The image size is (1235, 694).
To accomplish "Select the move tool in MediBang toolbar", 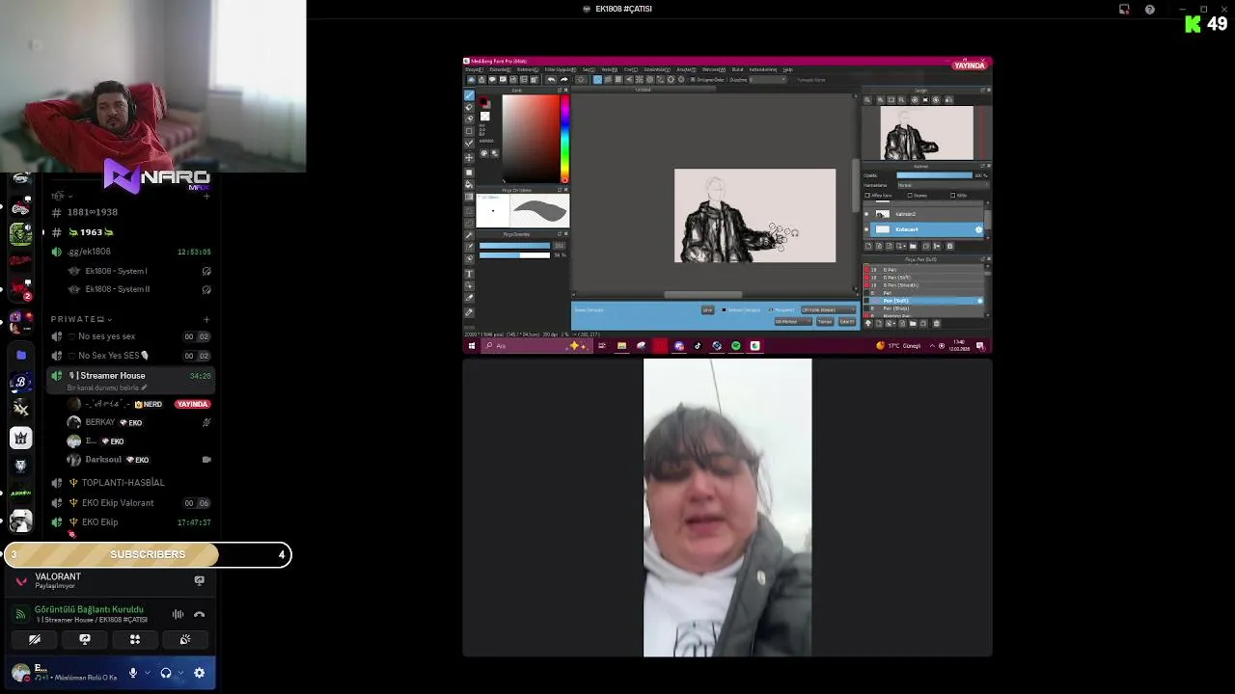I will [469, 156].
